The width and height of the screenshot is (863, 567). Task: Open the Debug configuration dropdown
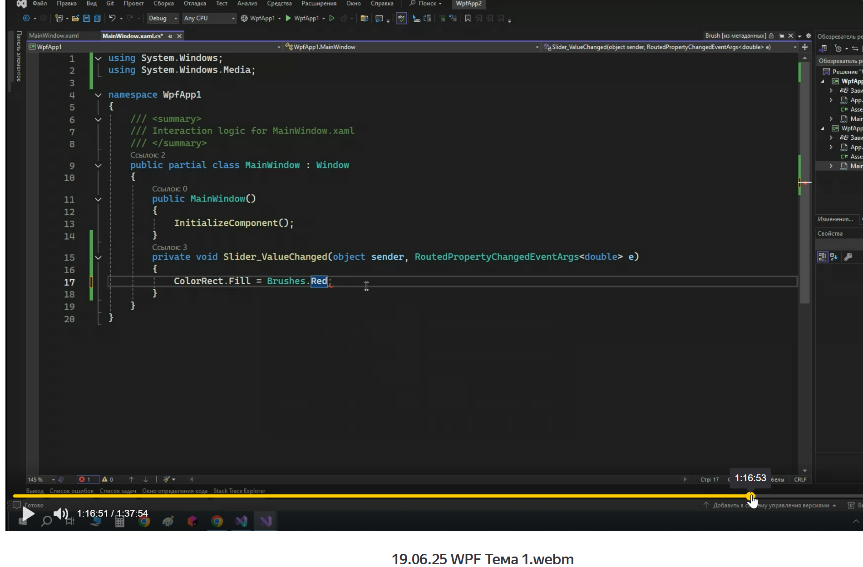pos(163,18)
